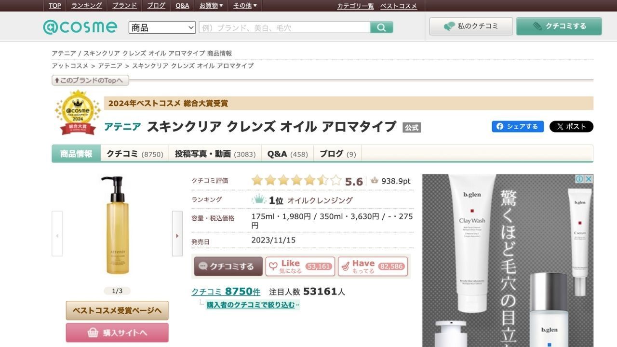
Task: Close the b.glen advertisement
Action: point(589,179)
